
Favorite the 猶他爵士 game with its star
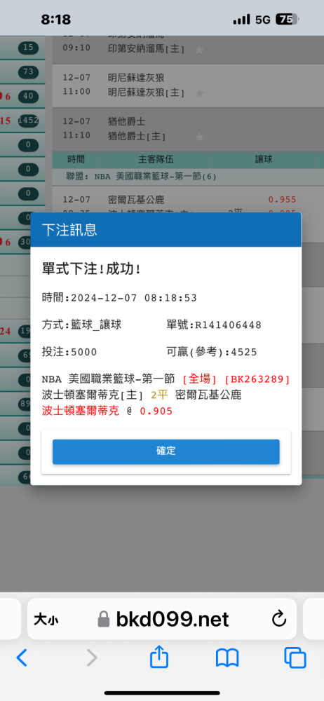point(199,136)
